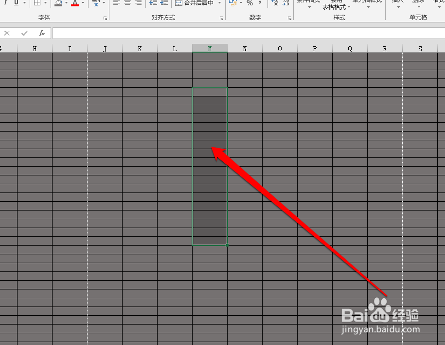
Task: Open fill color dropdown arrow
Action: click(67, 2)
